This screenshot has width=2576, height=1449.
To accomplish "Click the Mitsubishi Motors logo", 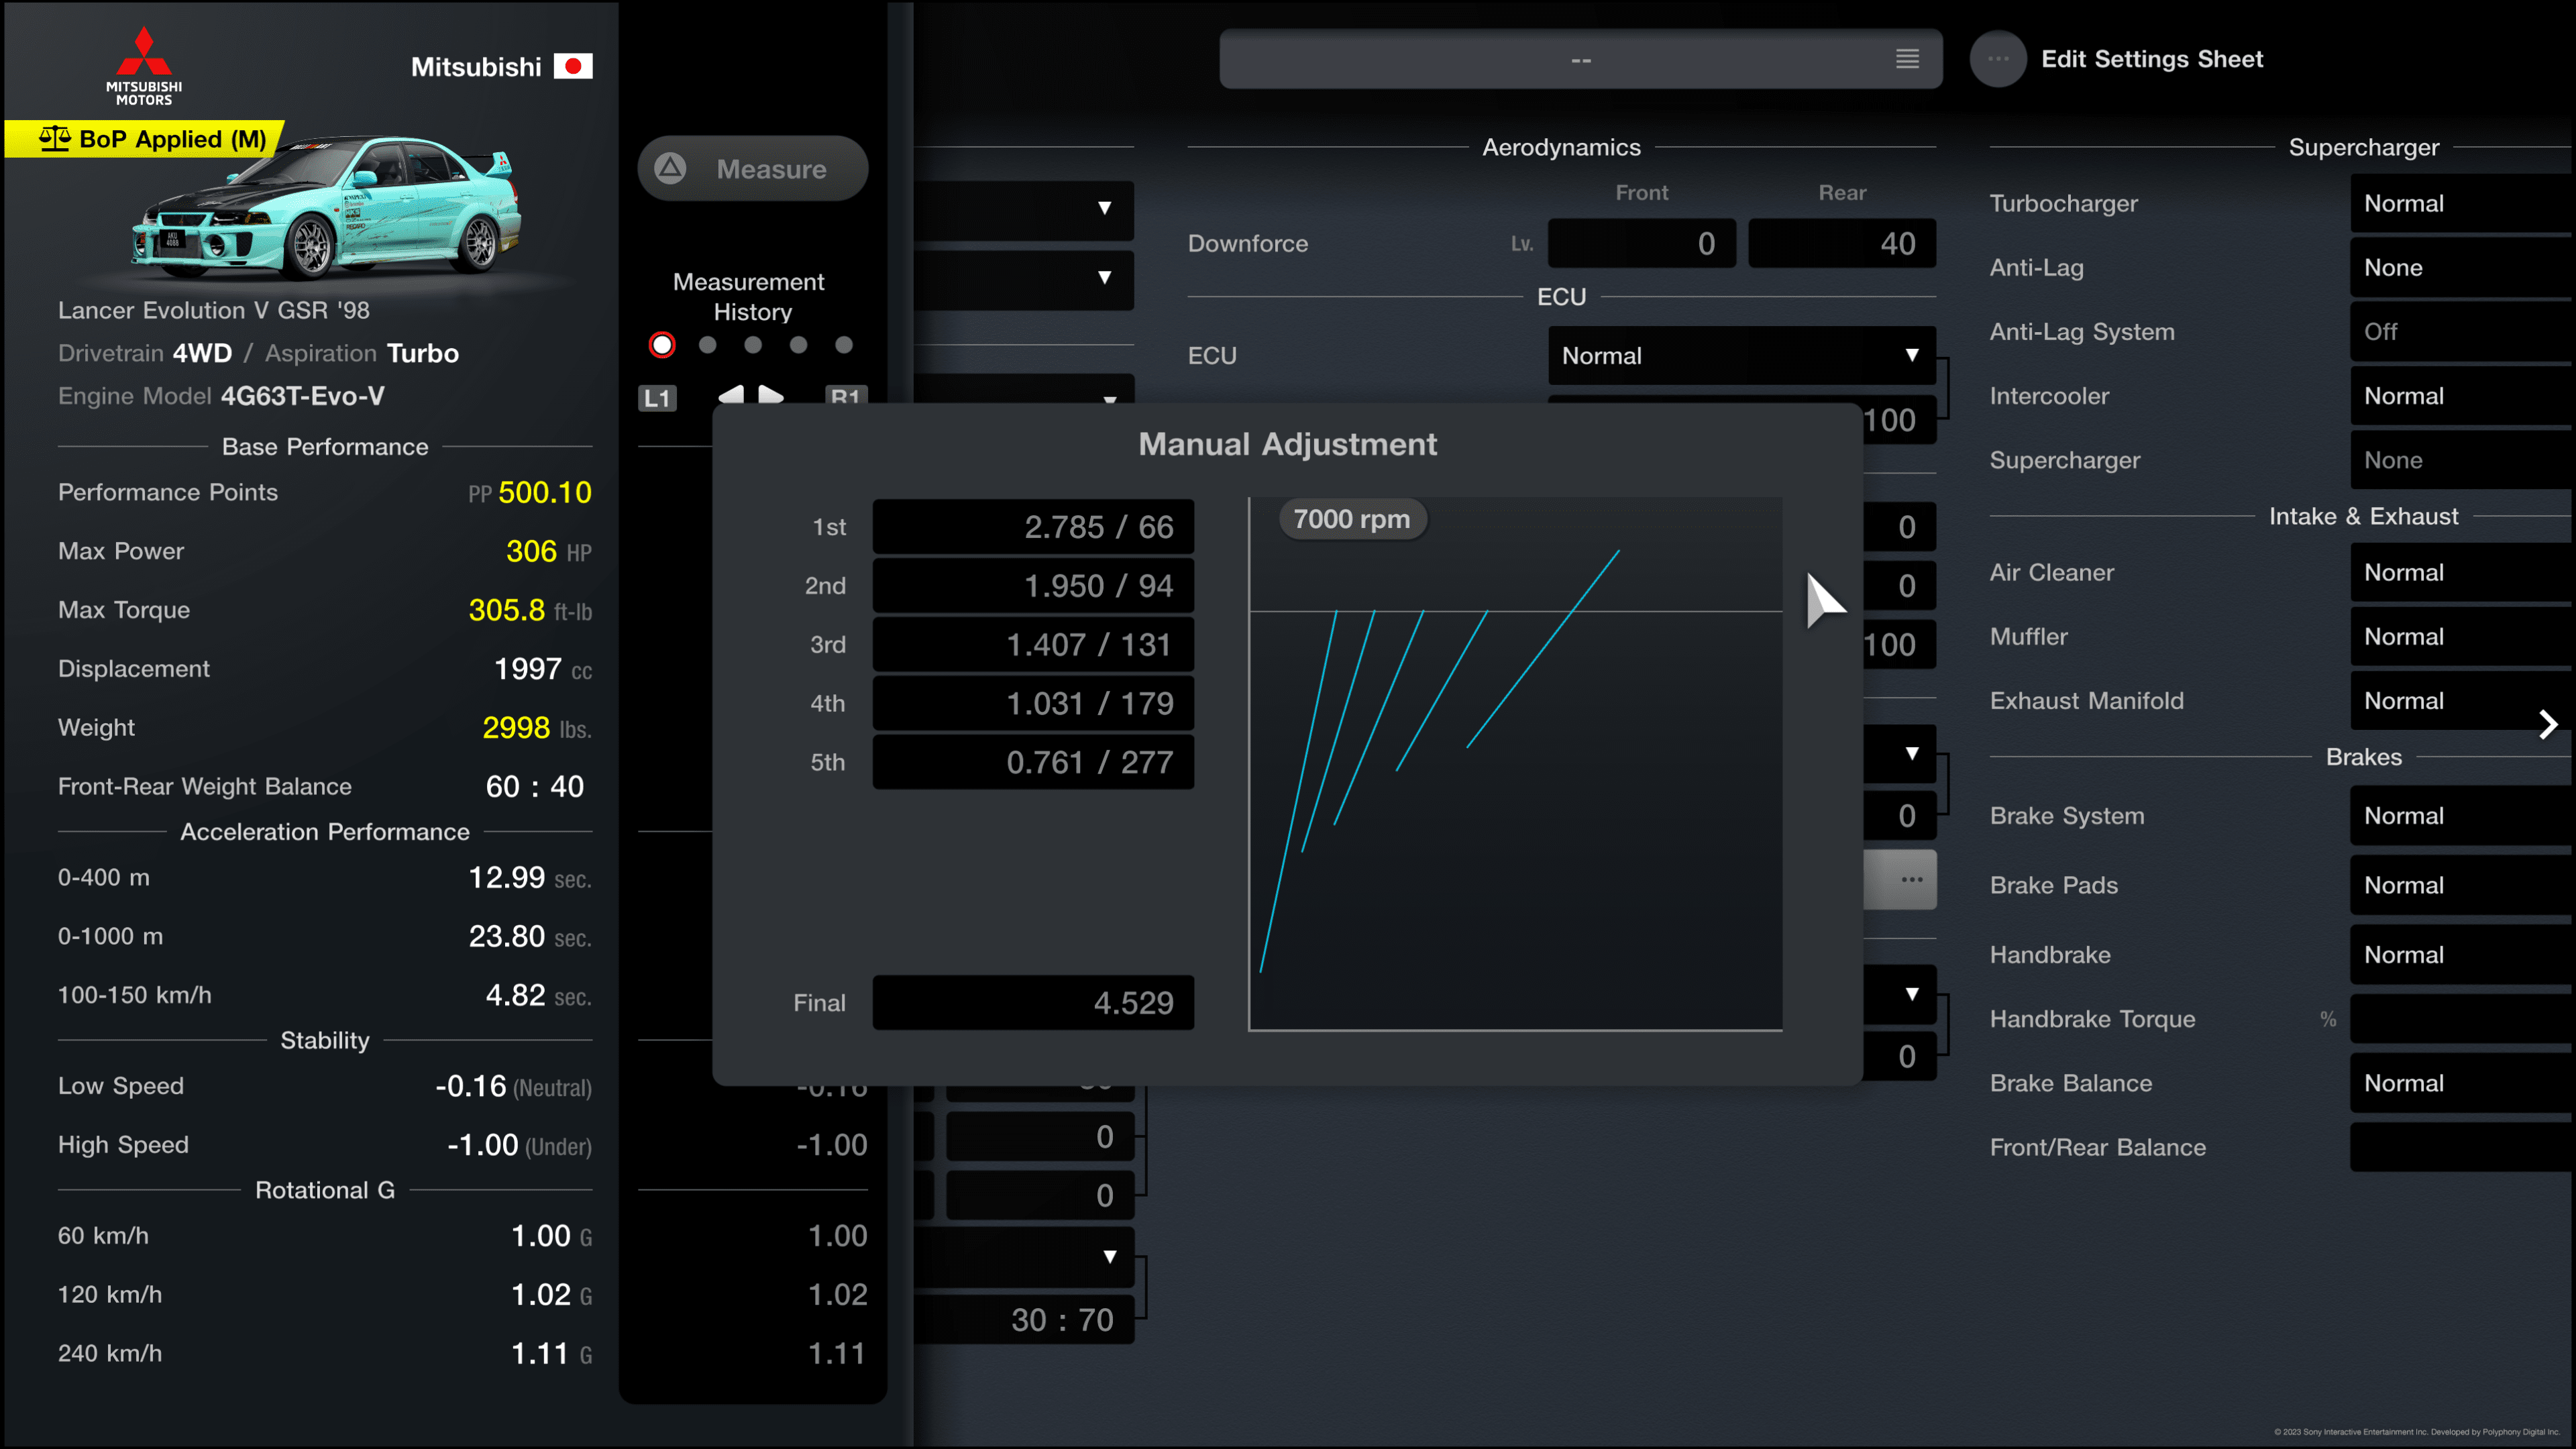I will (144, 66).
